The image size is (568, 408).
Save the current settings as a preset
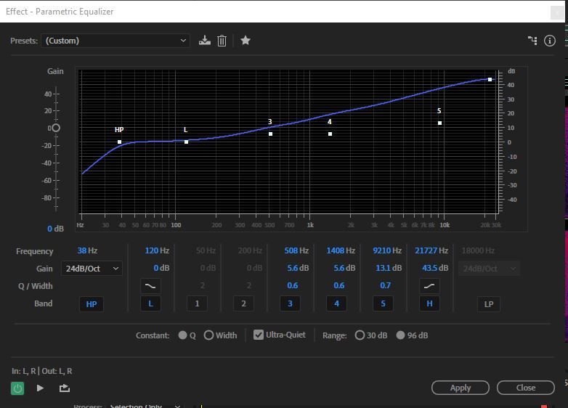205,40
